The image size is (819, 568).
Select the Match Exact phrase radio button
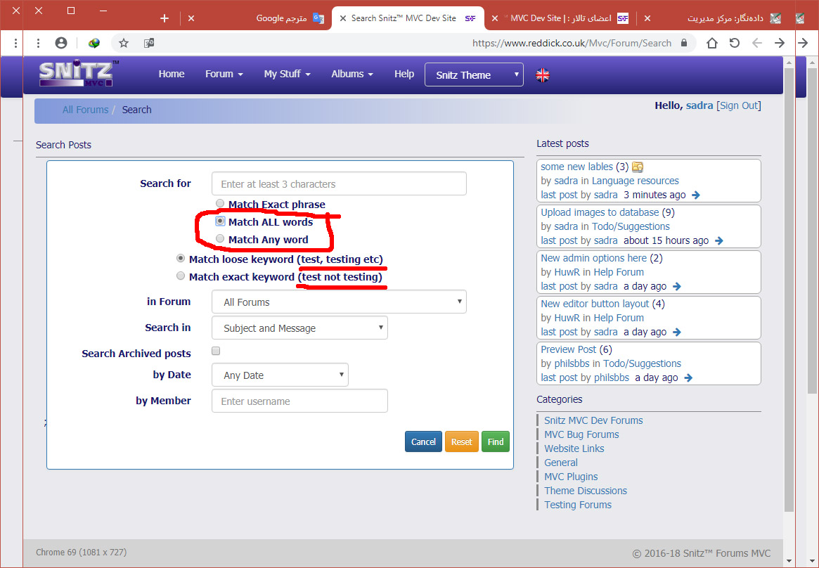click(x=220, y=204)
